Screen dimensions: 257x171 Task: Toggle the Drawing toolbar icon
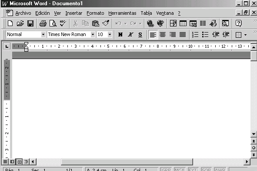[x=213, y=23]
